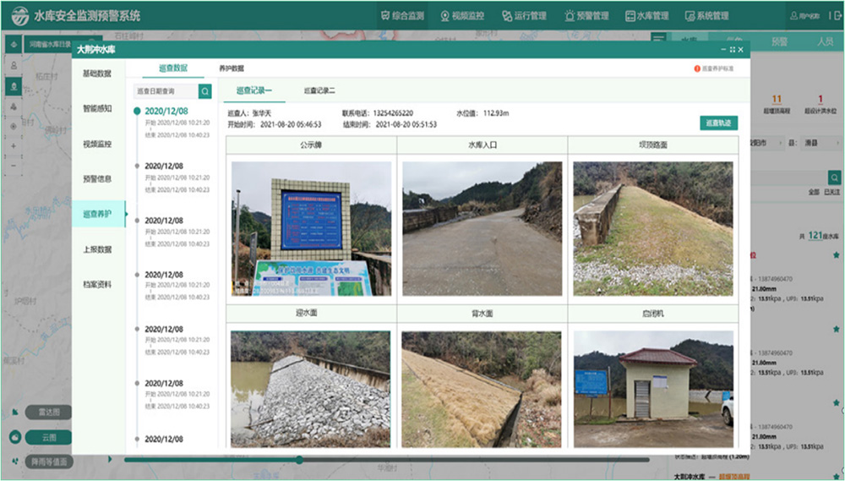Click the right panel list menu icon
The image size is (845, 481).
point(658,38)
